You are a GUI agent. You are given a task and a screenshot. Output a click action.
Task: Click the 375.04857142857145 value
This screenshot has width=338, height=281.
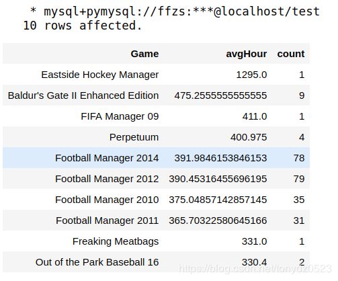pos(218,200)
